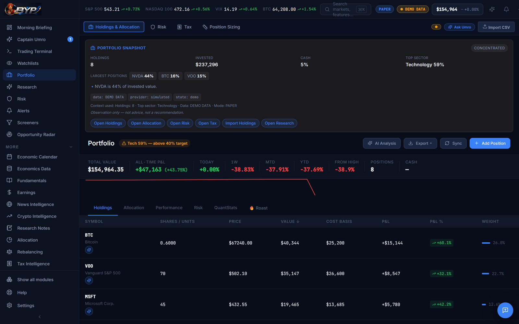Click Open Holdings pill
Screen dimensions: 519x324
pyautogui.click(x=108, y=123)
